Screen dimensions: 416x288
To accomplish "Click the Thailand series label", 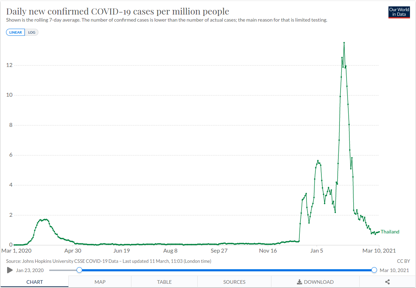I will (x=390, y=232).
